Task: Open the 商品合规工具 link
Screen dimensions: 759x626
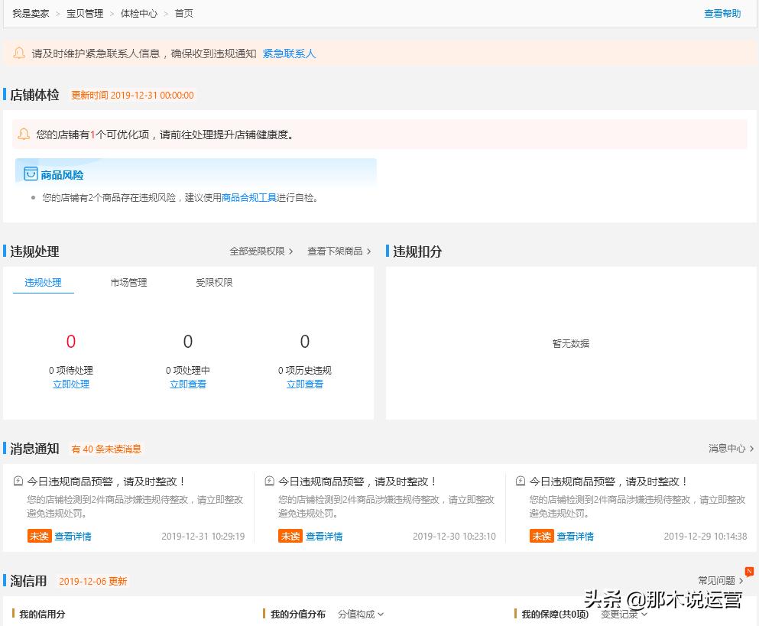Action: click(x=251, y=197)
